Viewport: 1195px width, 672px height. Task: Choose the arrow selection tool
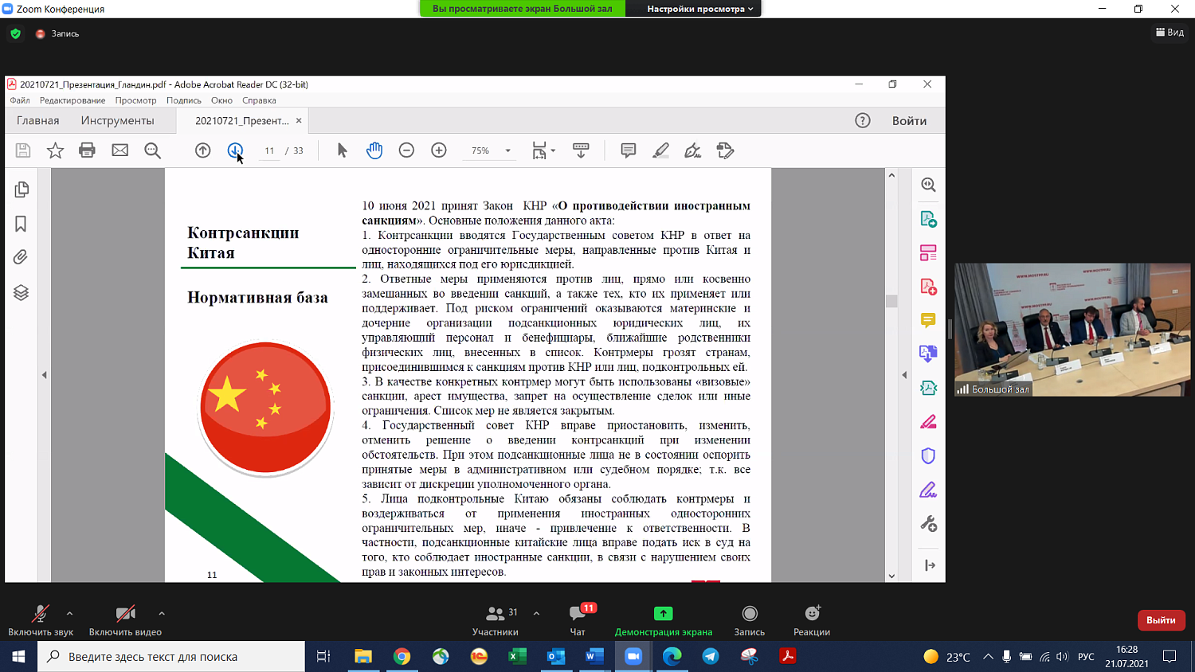click(x=342, y=150)
